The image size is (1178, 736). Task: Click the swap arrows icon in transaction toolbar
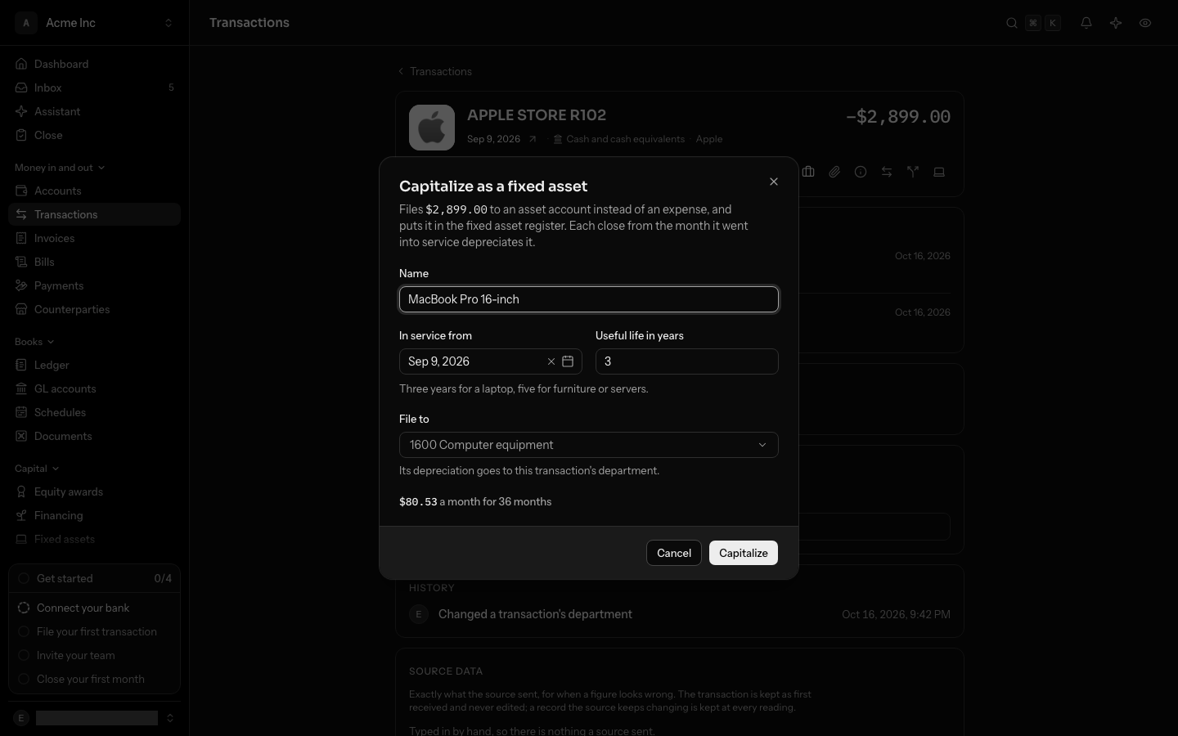887,172
